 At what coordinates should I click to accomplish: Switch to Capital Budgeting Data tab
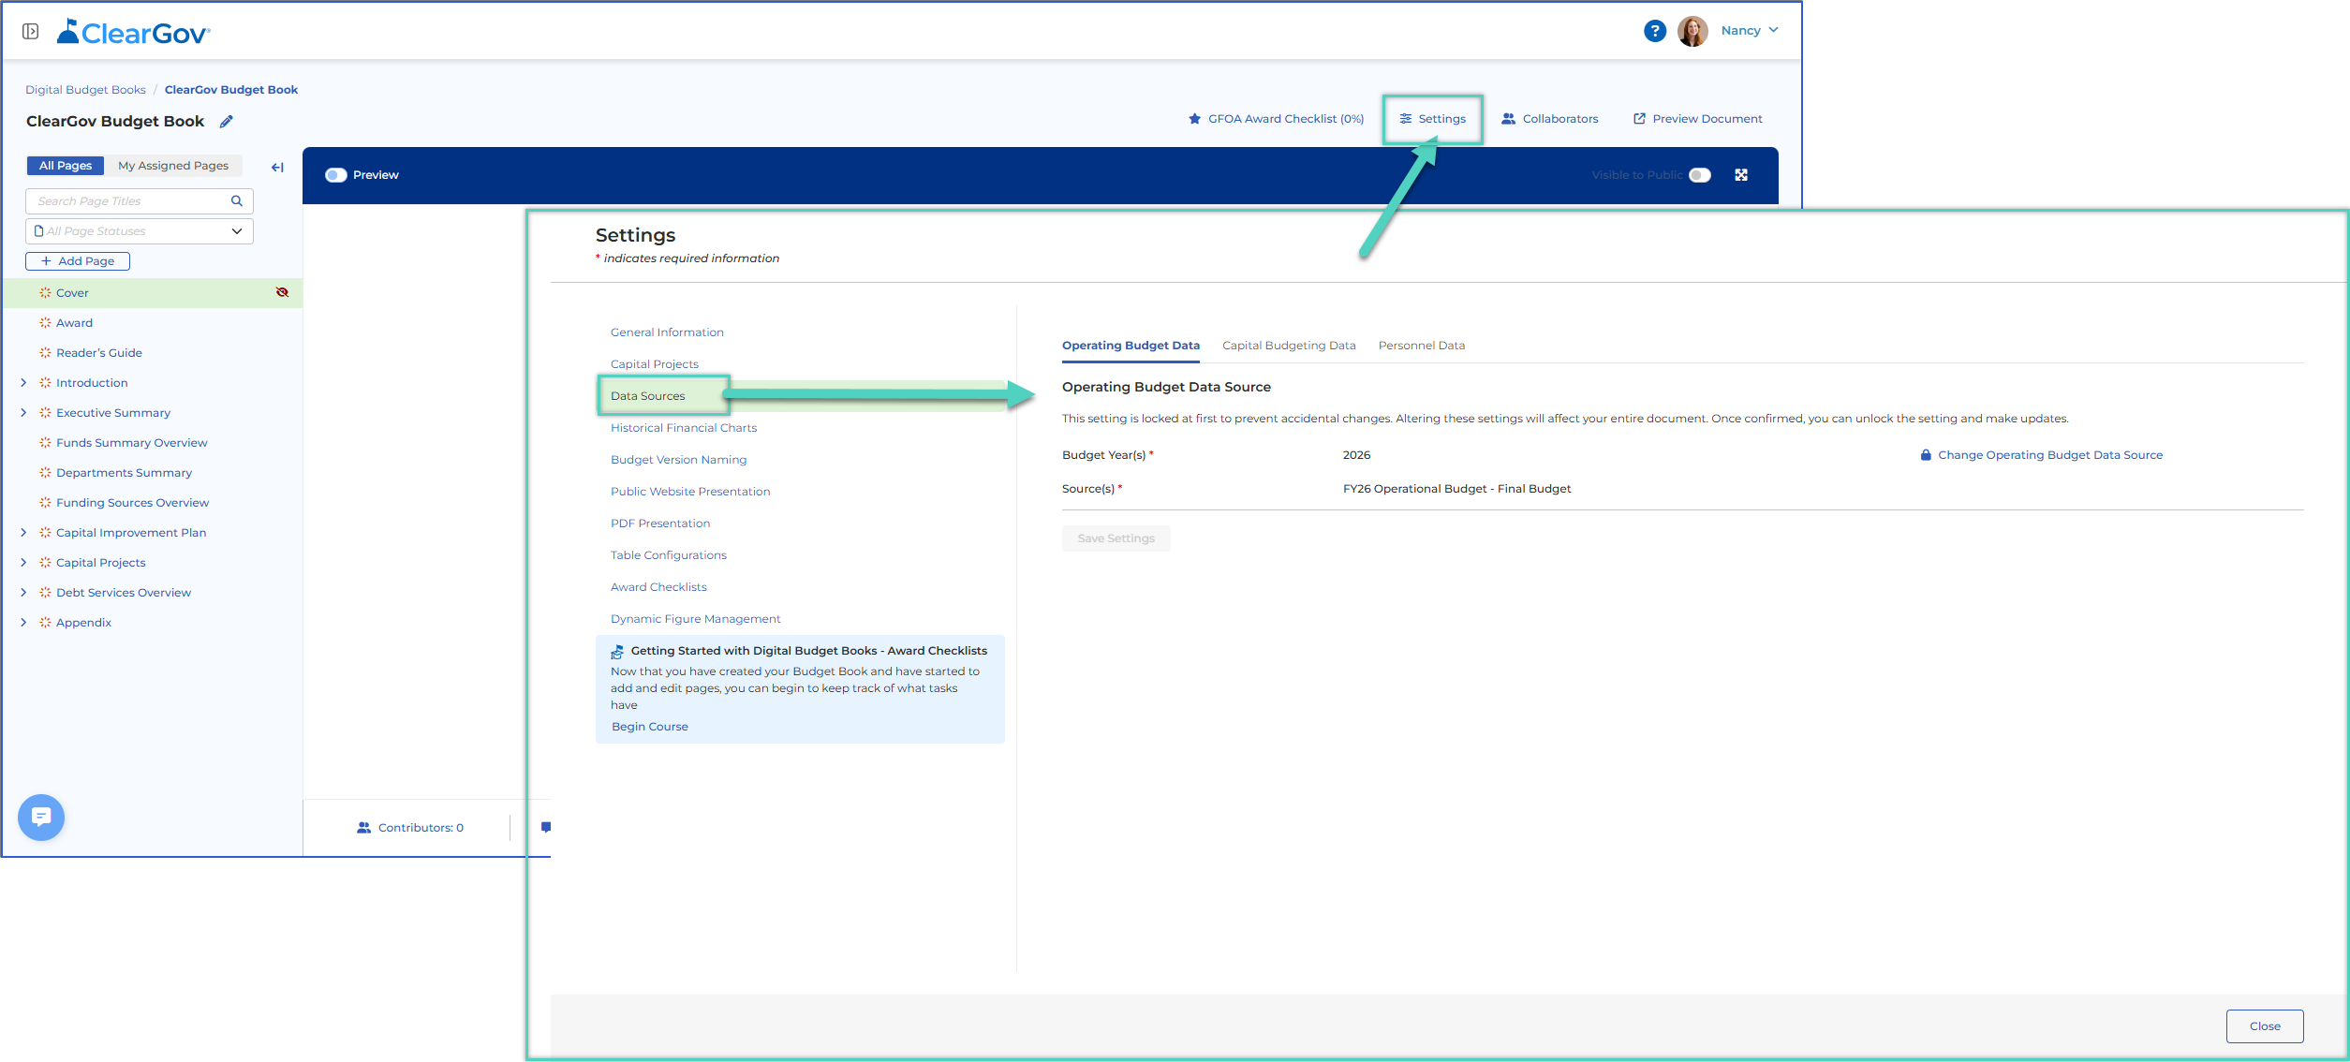point(1289,346)
